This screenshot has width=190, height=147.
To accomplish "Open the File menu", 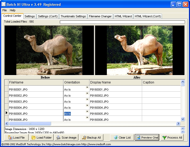I will tap(4, 10).
